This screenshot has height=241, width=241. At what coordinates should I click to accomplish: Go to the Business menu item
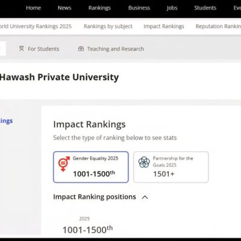click(139, 8)
